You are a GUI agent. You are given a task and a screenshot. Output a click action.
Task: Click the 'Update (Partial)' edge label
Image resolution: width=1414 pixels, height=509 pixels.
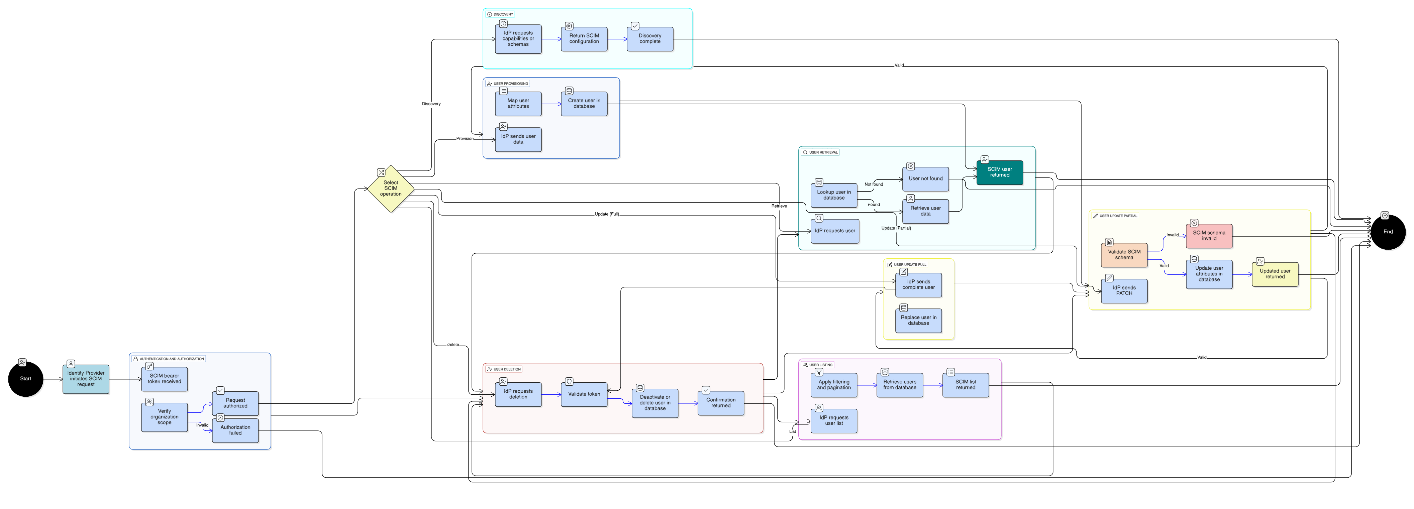[896, 228]
